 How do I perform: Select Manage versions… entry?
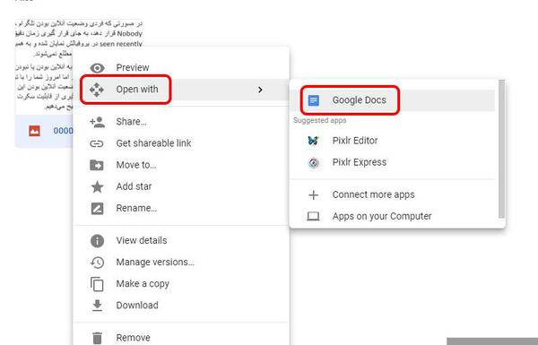point(181,262)
